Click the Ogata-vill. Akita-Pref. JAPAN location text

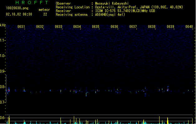139,7
